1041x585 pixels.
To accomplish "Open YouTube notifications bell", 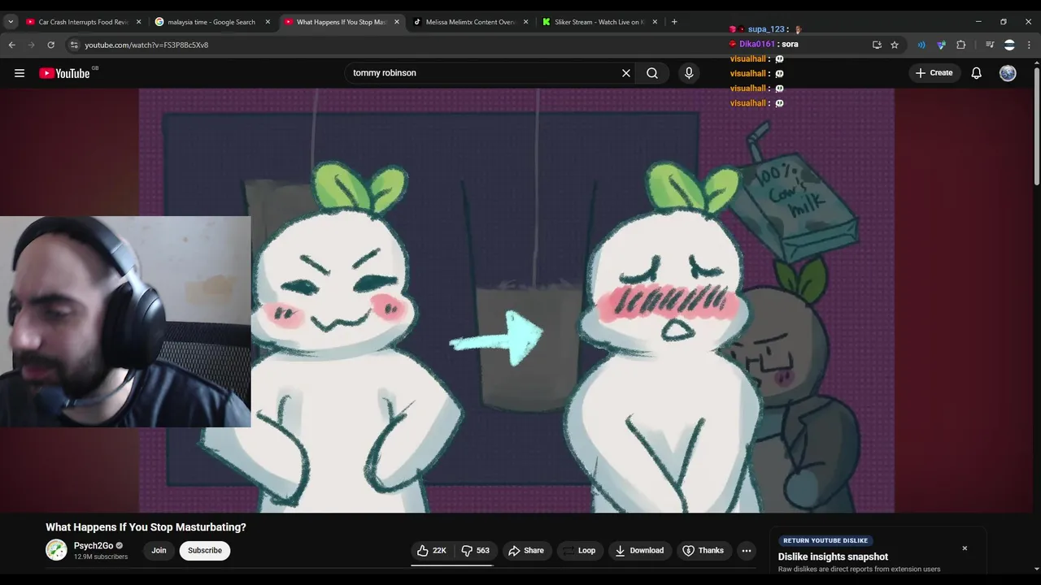I will point(977,73).
